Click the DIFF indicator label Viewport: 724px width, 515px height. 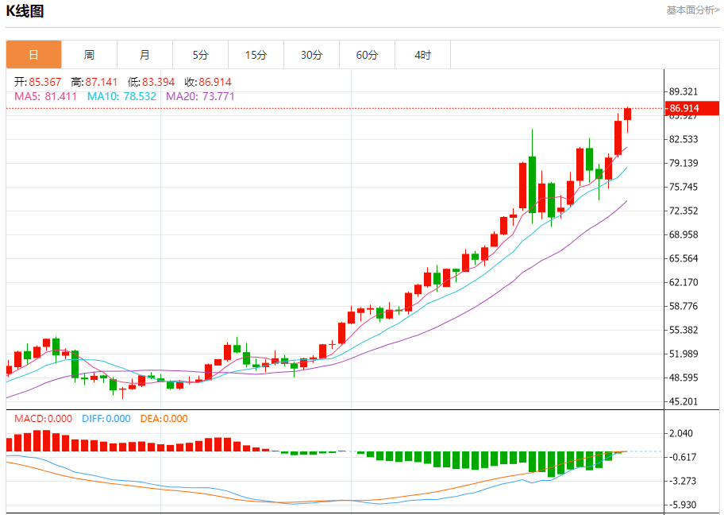[x=105, y=419]
